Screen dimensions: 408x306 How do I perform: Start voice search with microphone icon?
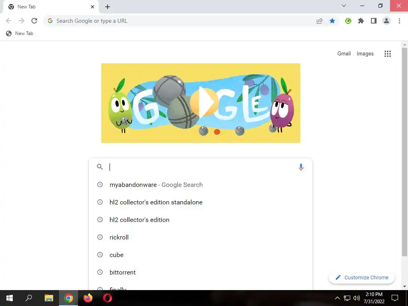[301, 167]
